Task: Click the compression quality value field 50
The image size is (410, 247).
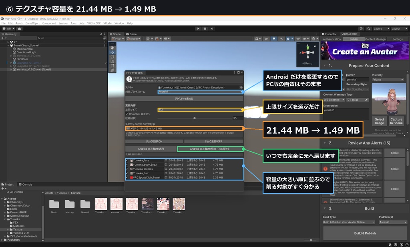Action: click(237, 118)
